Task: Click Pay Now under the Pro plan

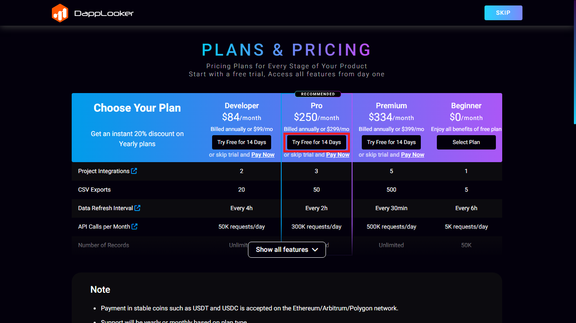Action: pyautogui.click(x=338, y=155)
